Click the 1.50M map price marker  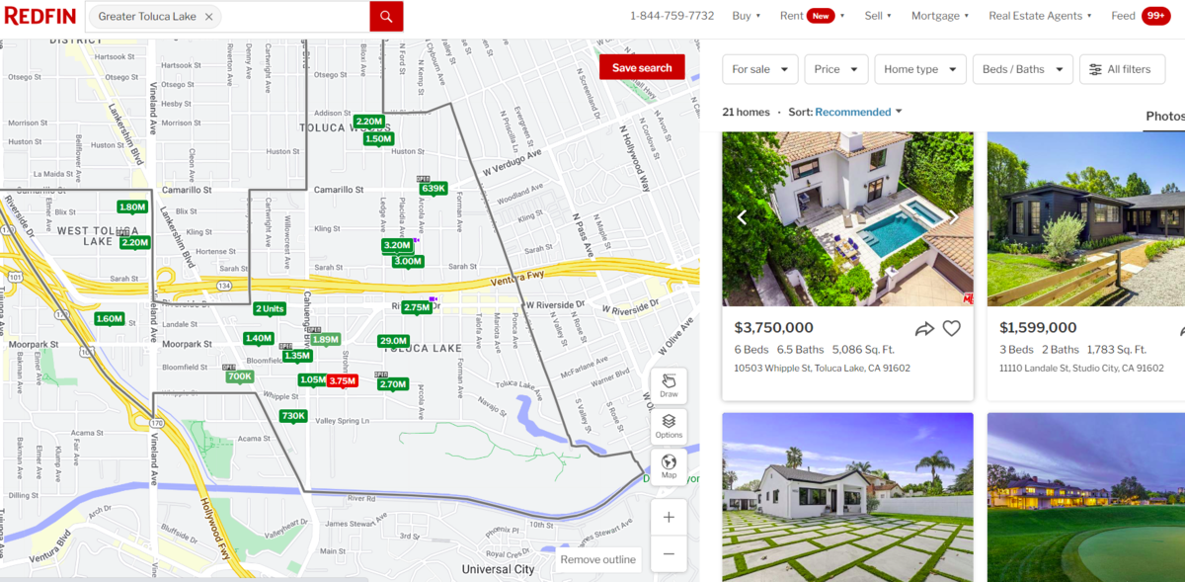coord(378,139)
